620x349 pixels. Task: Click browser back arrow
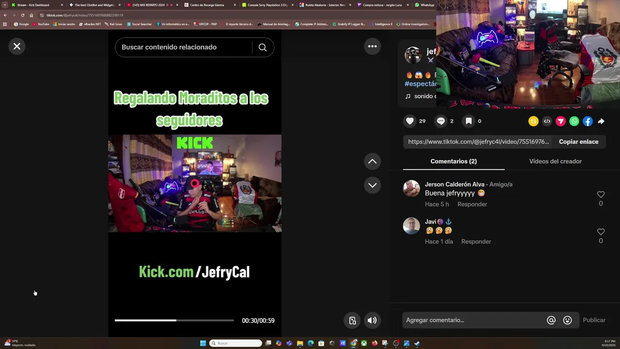point(5,15)
